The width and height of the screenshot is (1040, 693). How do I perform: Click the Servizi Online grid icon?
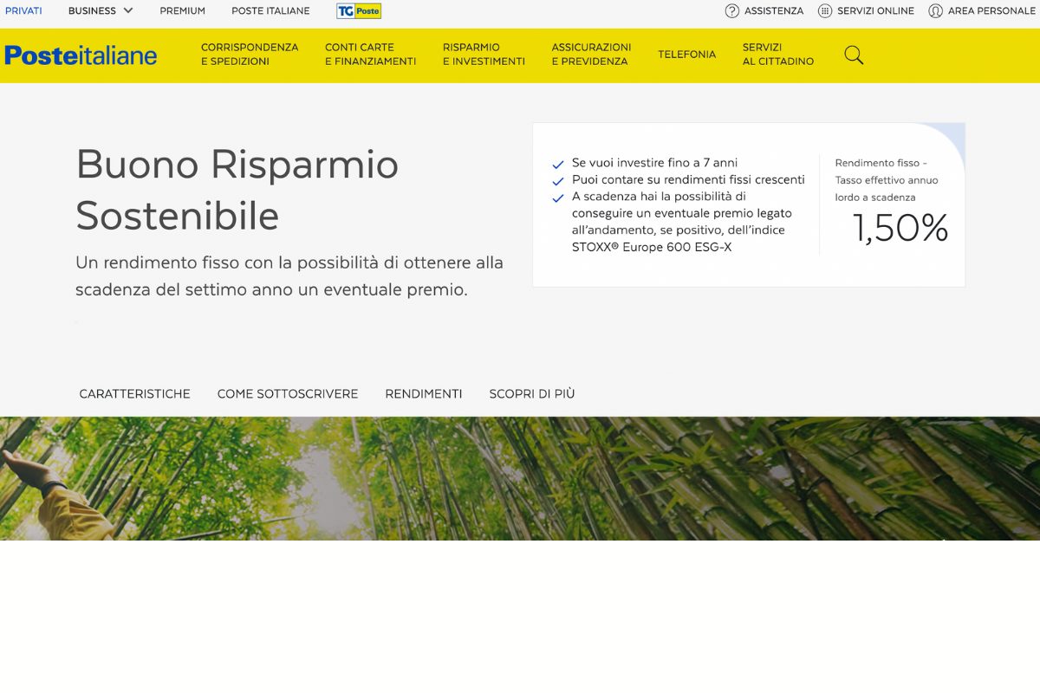pos(825,11)
